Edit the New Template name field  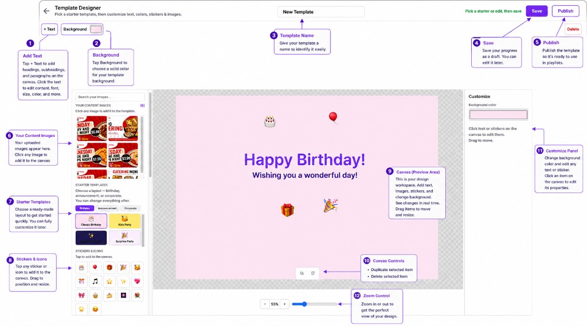[321, 12]
